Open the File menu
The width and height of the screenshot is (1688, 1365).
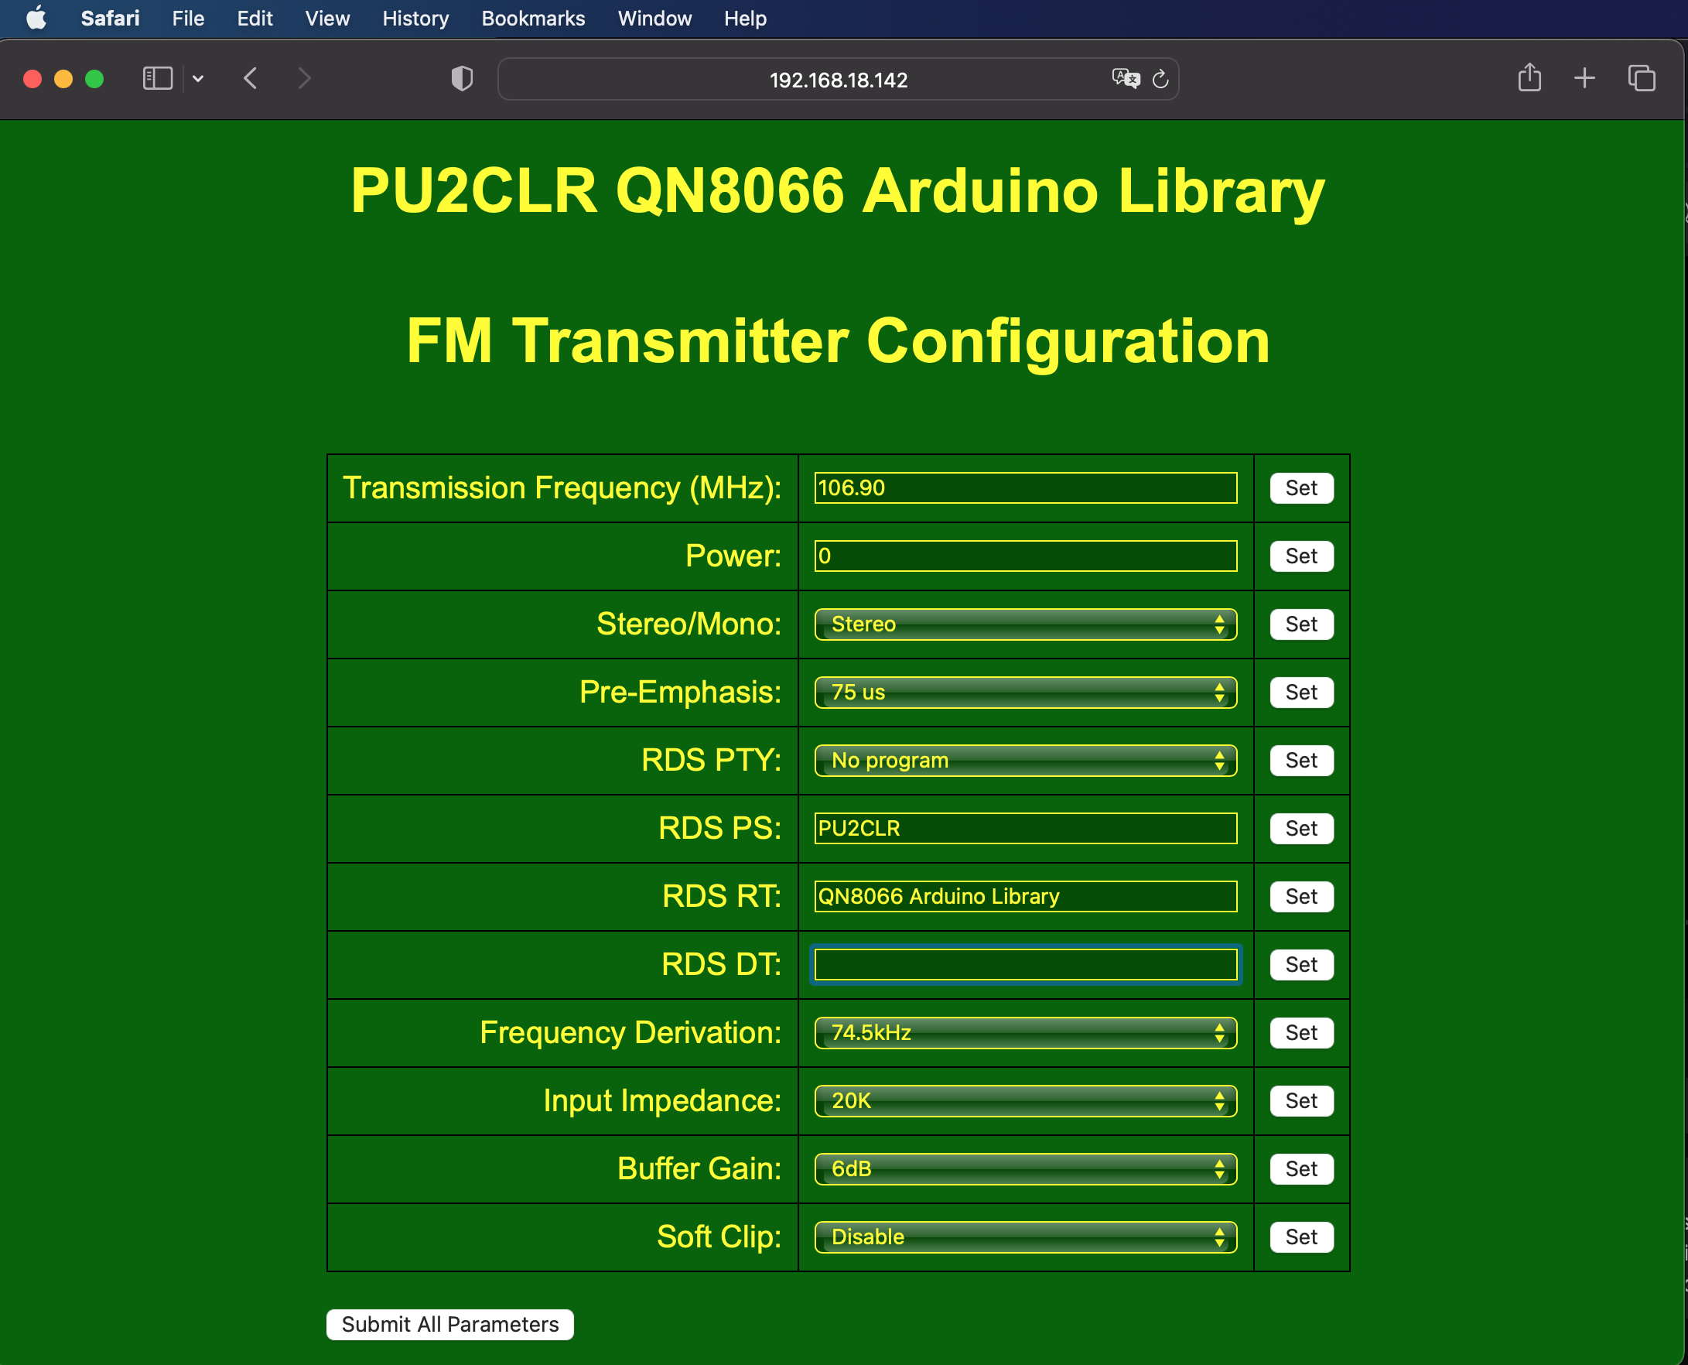(188, 18)
